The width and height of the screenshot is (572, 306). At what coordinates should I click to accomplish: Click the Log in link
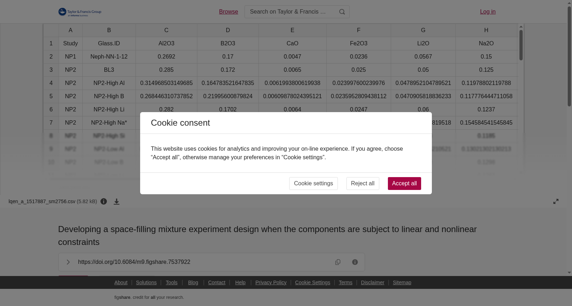(488, 12)
